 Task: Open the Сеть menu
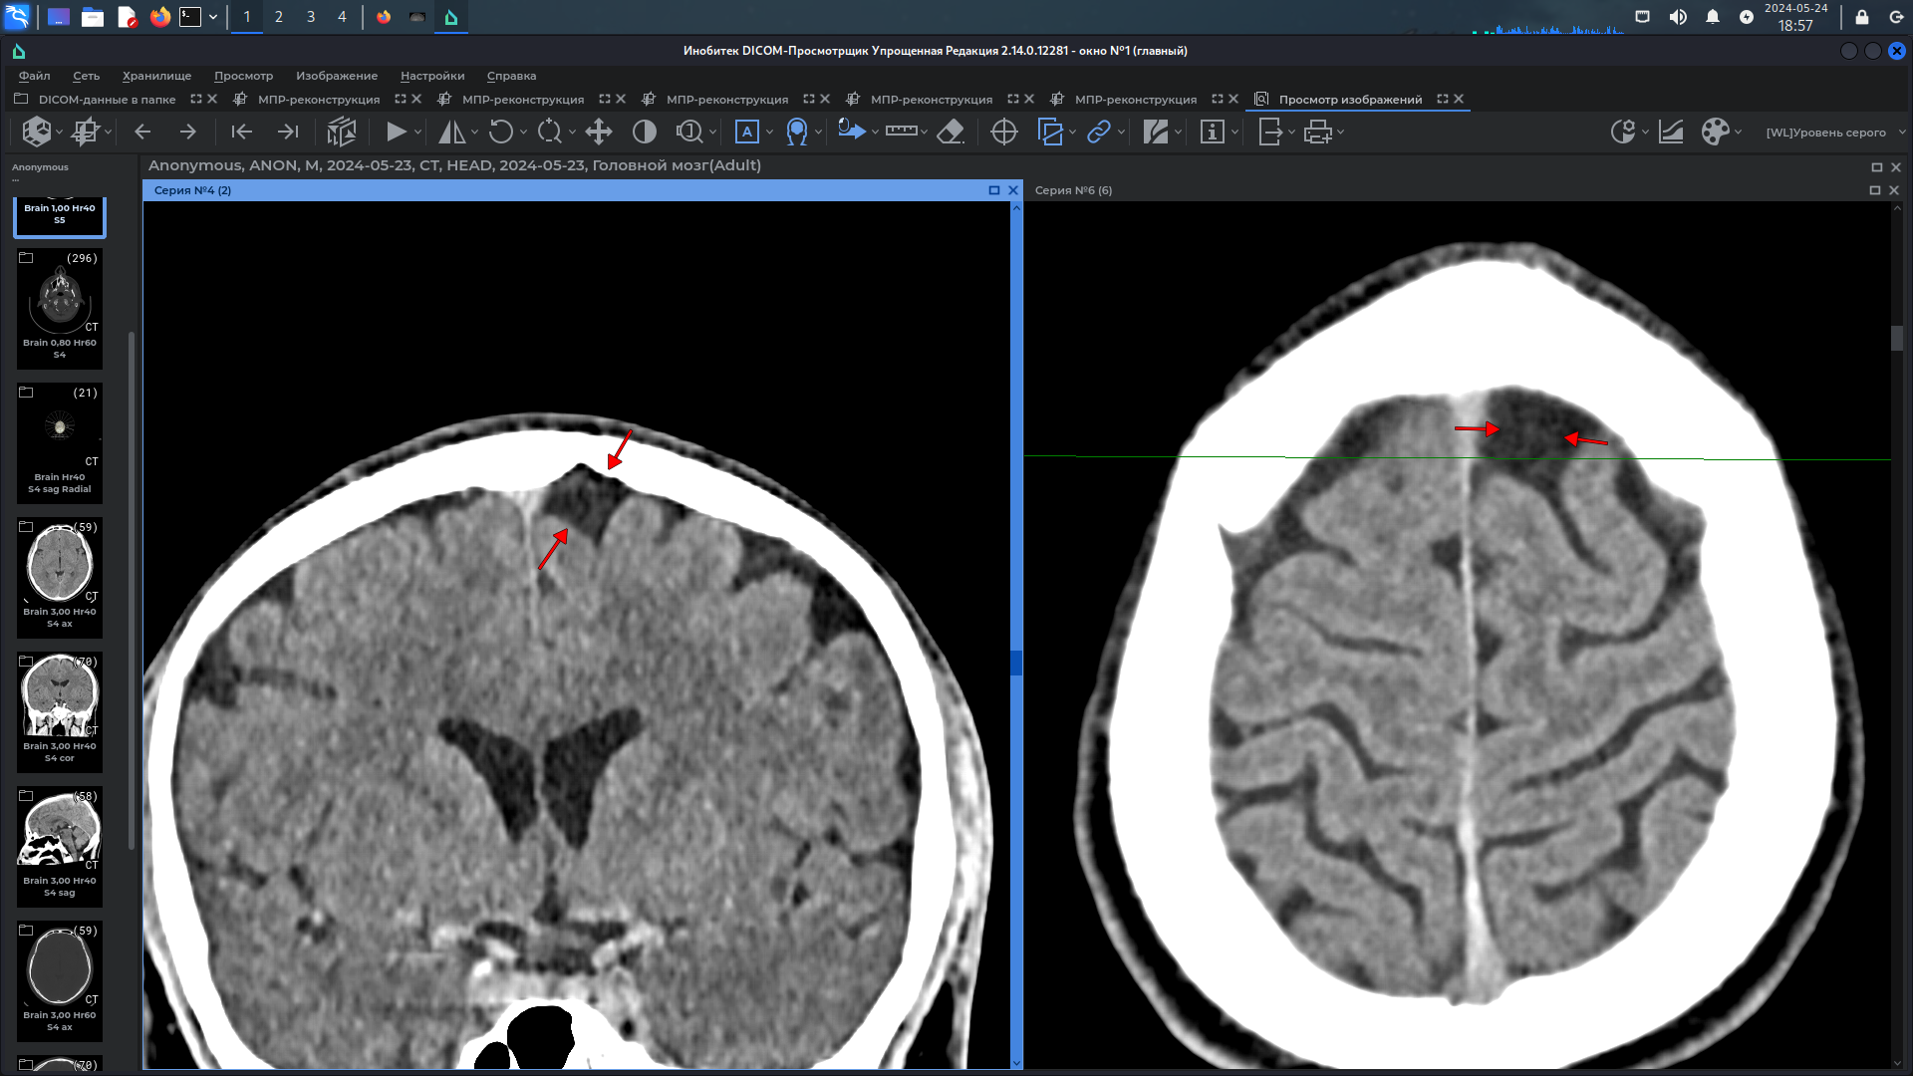(86, 76)
